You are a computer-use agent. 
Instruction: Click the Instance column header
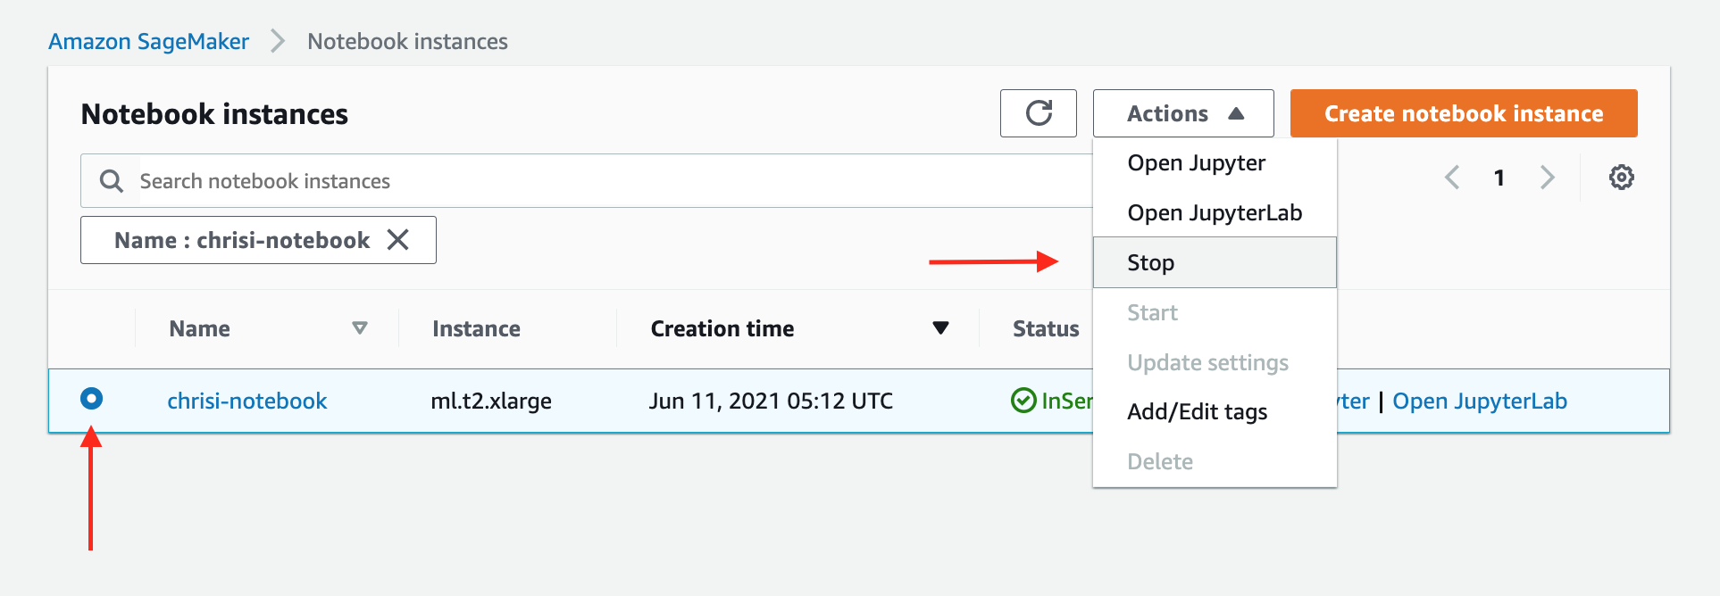[x=476, y=329]
